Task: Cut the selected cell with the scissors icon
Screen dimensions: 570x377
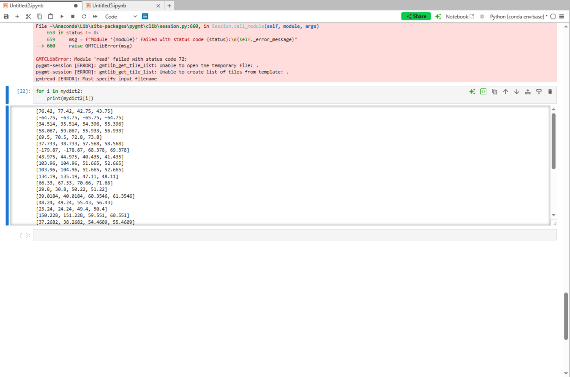Action: click(28, 16)
